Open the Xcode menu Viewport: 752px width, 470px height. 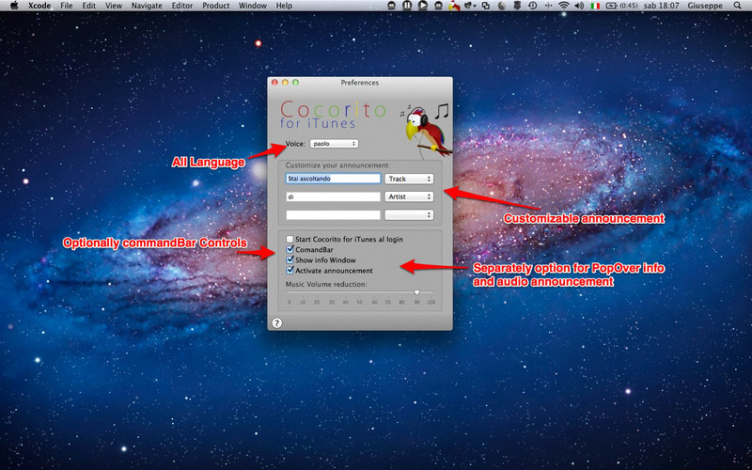coord(39,6)
